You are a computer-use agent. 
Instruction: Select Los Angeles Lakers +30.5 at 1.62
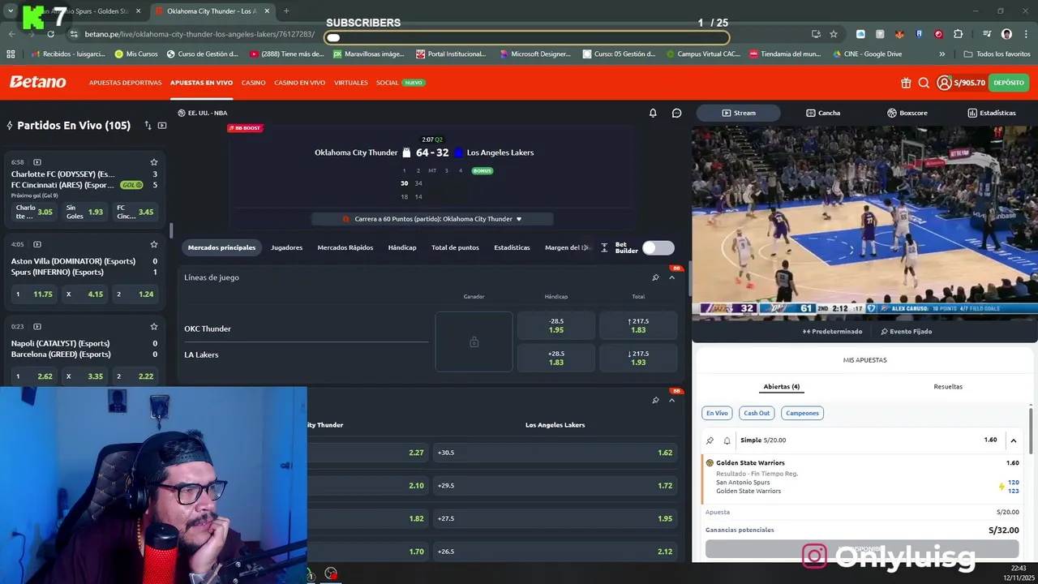(555, 453)
